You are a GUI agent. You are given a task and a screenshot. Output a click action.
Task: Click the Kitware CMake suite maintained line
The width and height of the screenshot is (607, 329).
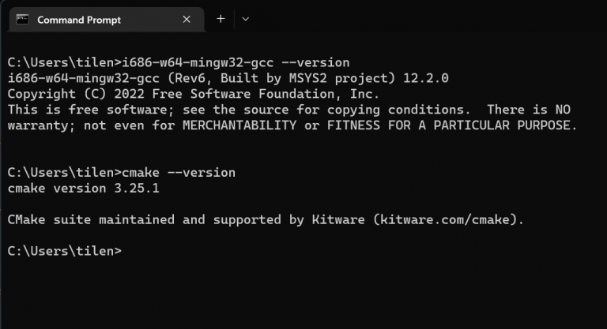click(x=266, y=219)
